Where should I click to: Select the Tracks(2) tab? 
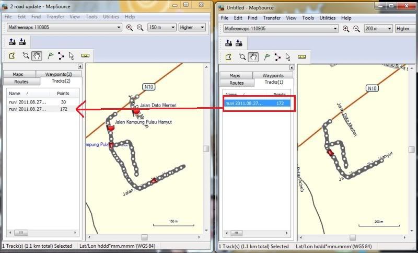[61, 81]
